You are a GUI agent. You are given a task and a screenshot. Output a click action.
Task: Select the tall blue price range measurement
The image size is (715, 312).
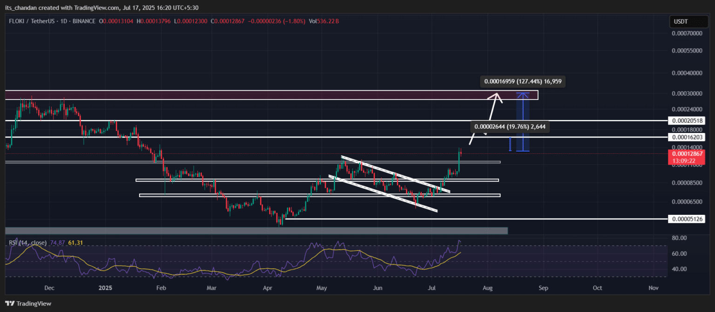click(525, 122)
